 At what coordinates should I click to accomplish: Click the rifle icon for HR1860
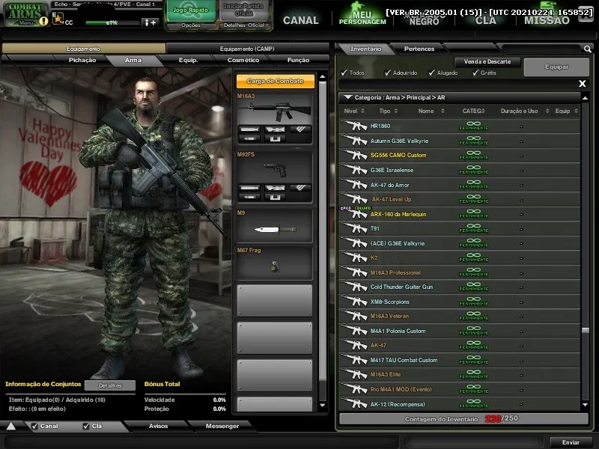tap(354, 126)
